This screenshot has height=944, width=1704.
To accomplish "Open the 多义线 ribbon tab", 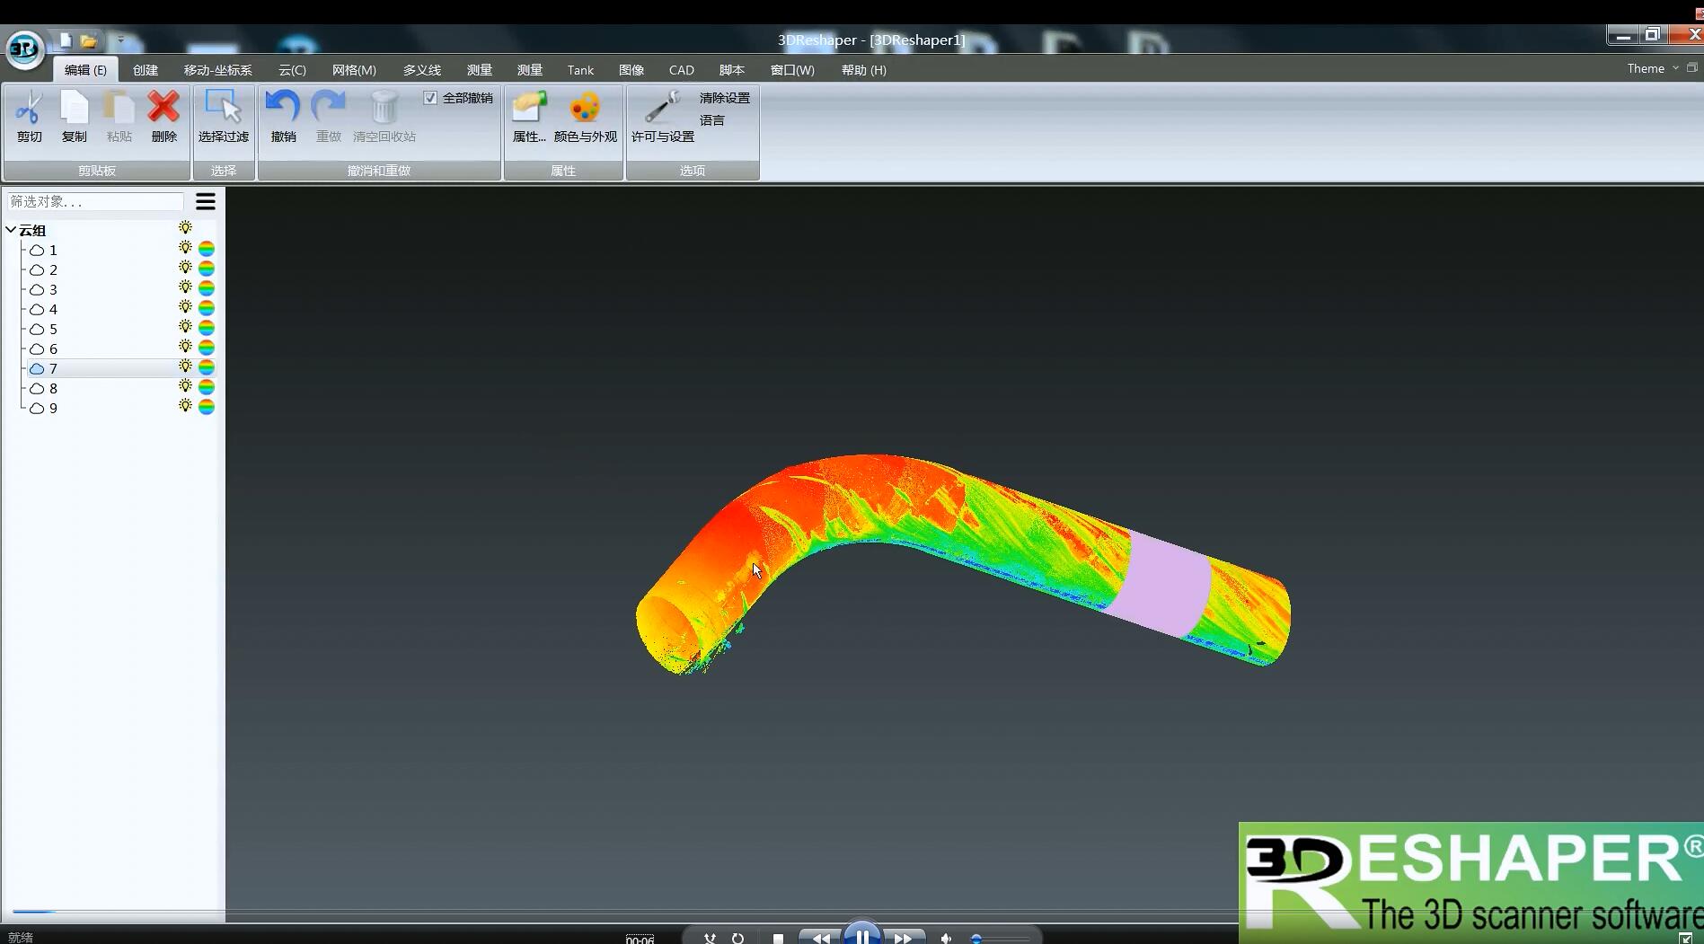I will pos(421,70).
